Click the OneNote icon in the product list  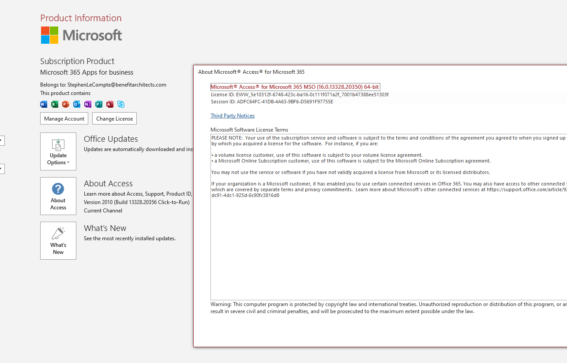(x=88, y=104)
